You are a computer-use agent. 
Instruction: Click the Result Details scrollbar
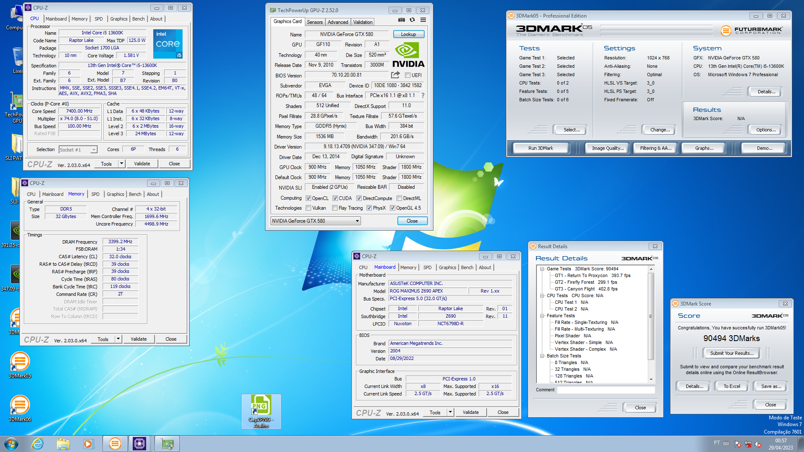pyautogui.click(x=651, y=324)
